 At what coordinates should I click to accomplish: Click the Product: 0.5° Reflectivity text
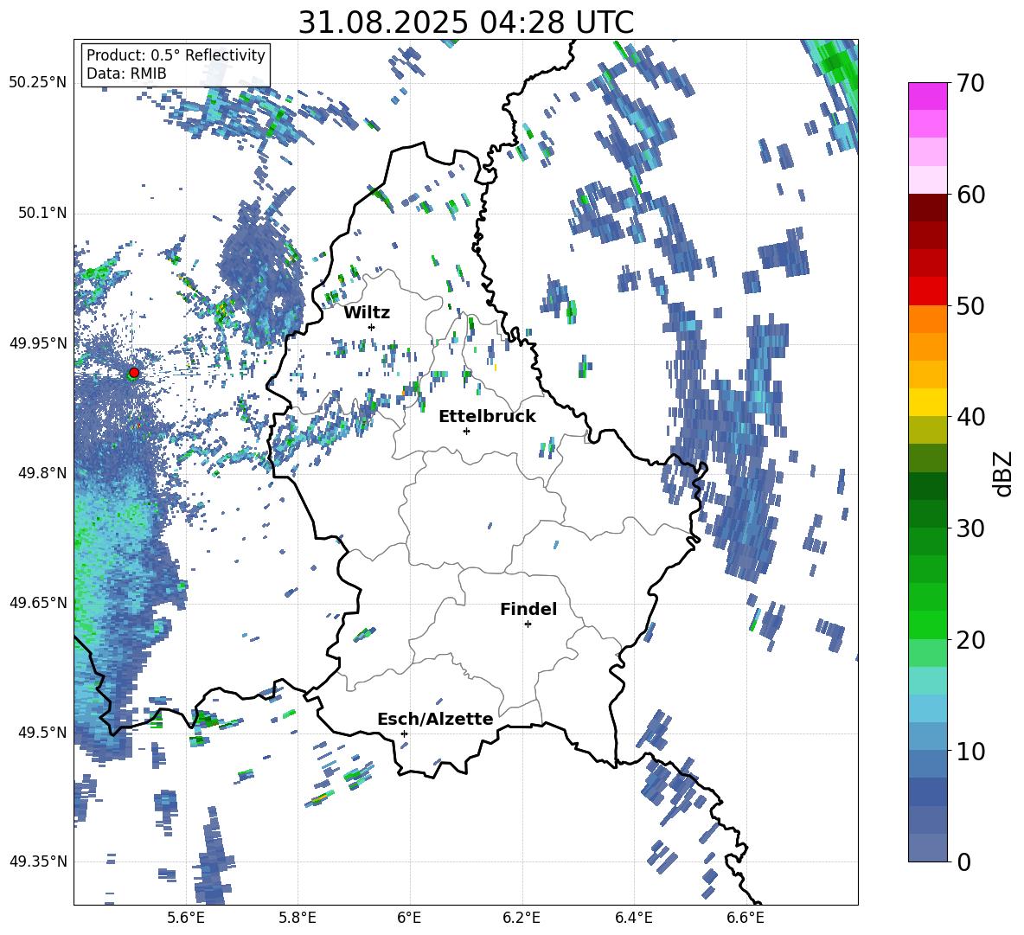tap(176, 55)
